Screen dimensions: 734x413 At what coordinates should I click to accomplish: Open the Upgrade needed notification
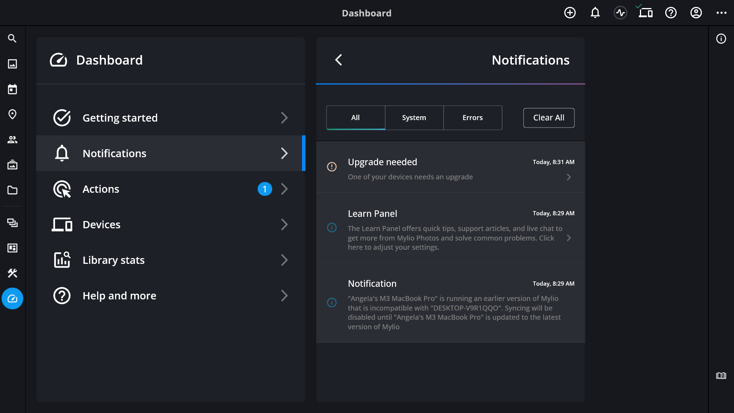(x=450, y=169)
